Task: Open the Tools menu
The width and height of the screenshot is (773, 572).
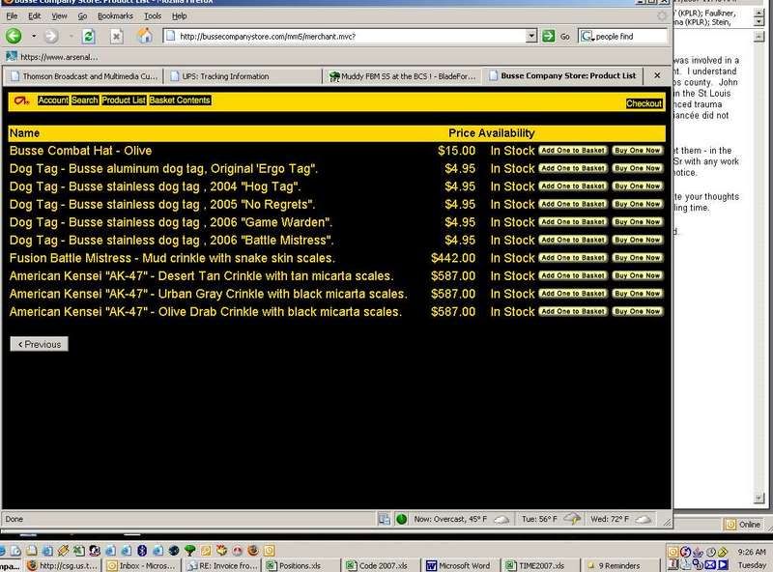Action: pos(153,15)
